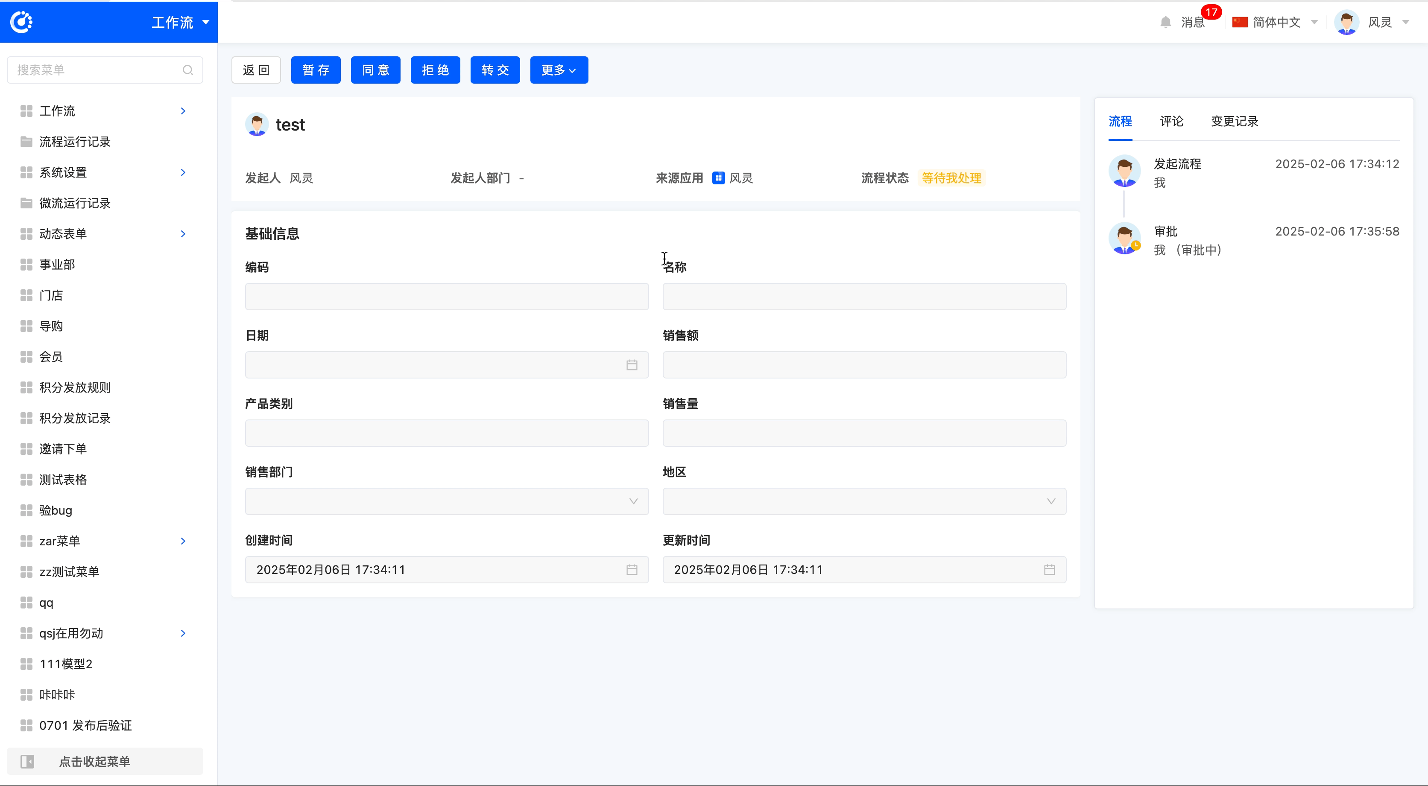Click the 拒绝 reject button
Screen dimensions: 1428x786
pos(435,70)
